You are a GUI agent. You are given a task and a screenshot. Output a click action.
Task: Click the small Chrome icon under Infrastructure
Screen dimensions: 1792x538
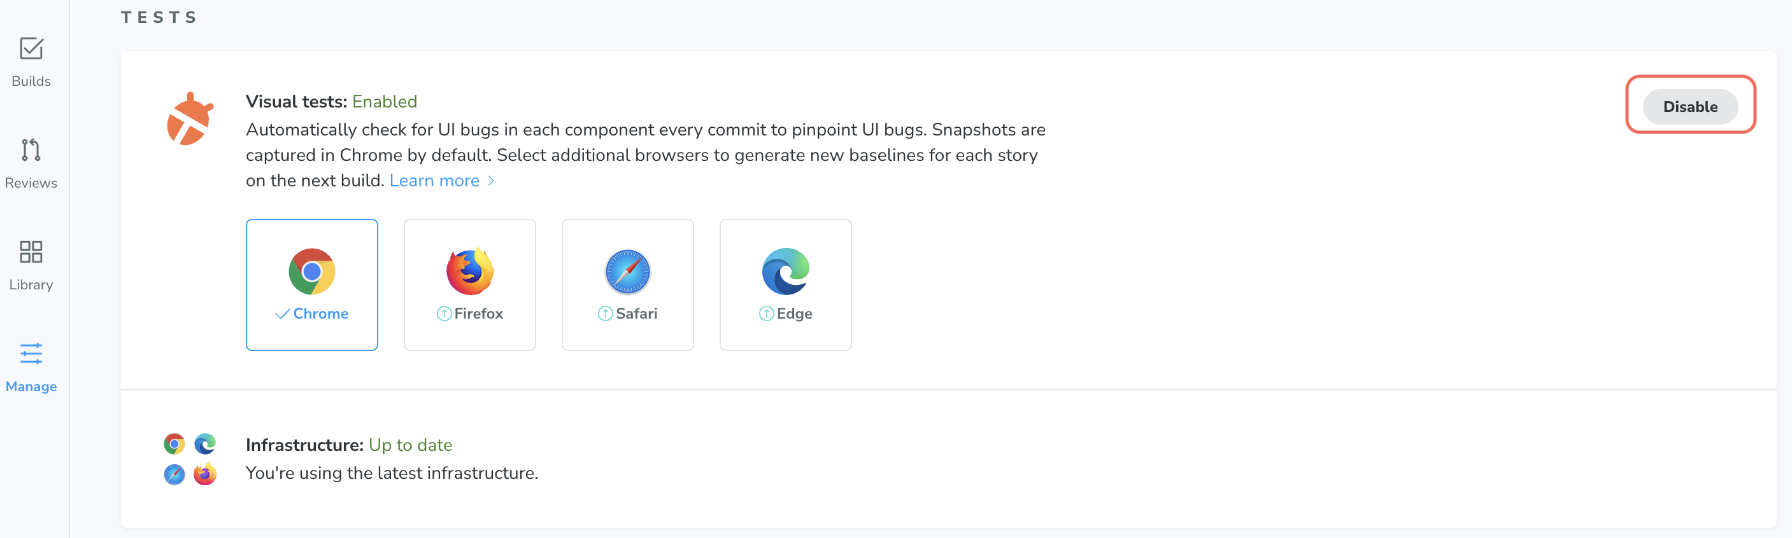click(174, 443)
